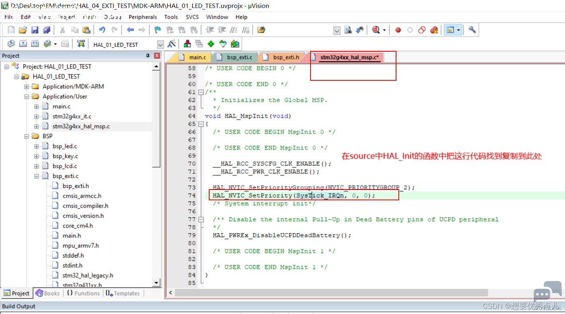Click the Manage Run-Time Environment green diamond icon
This screenshot has width=565, height=314.
pyautogui.click(x=211, y=44)
